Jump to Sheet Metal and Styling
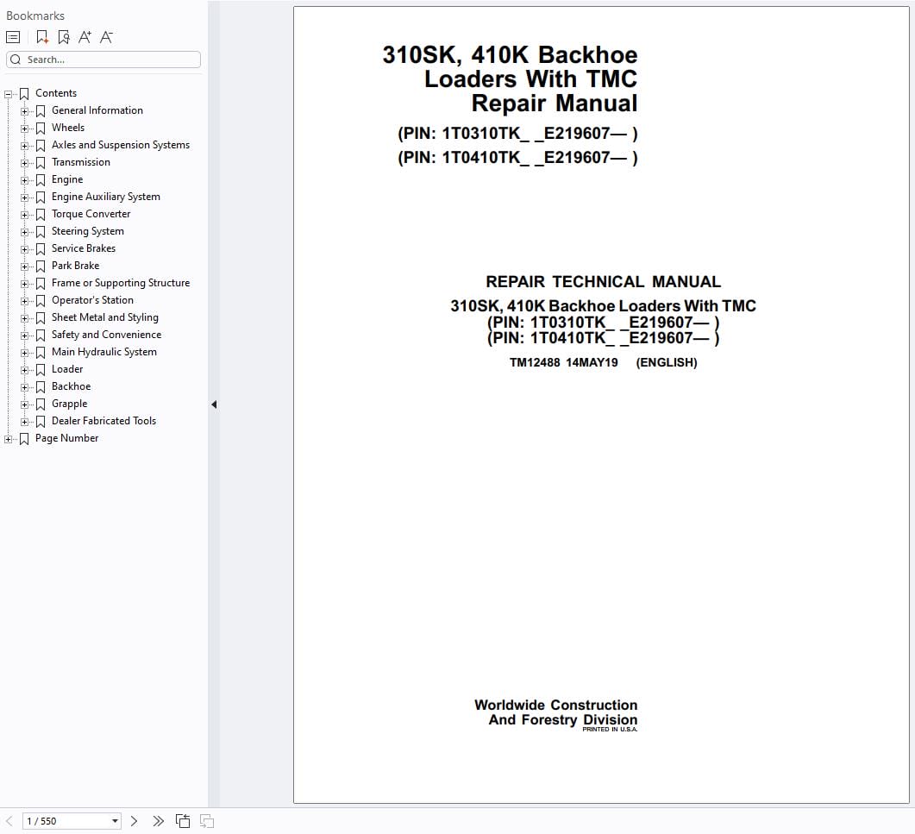This screenshot has width=915, height=834. coord(105,317)
